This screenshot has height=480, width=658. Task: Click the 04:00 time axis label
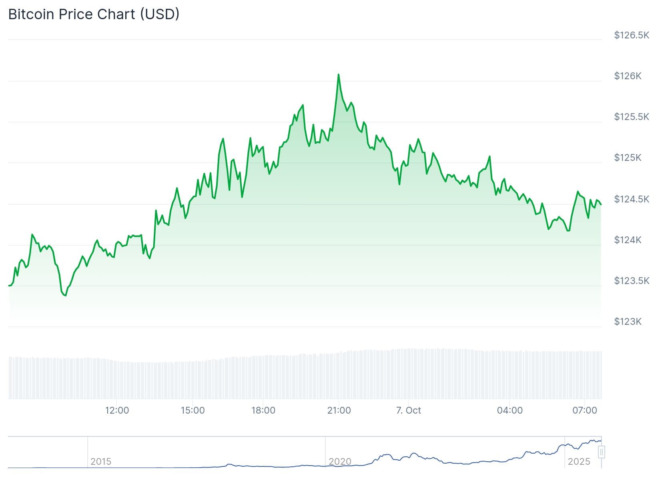point(510,410)
